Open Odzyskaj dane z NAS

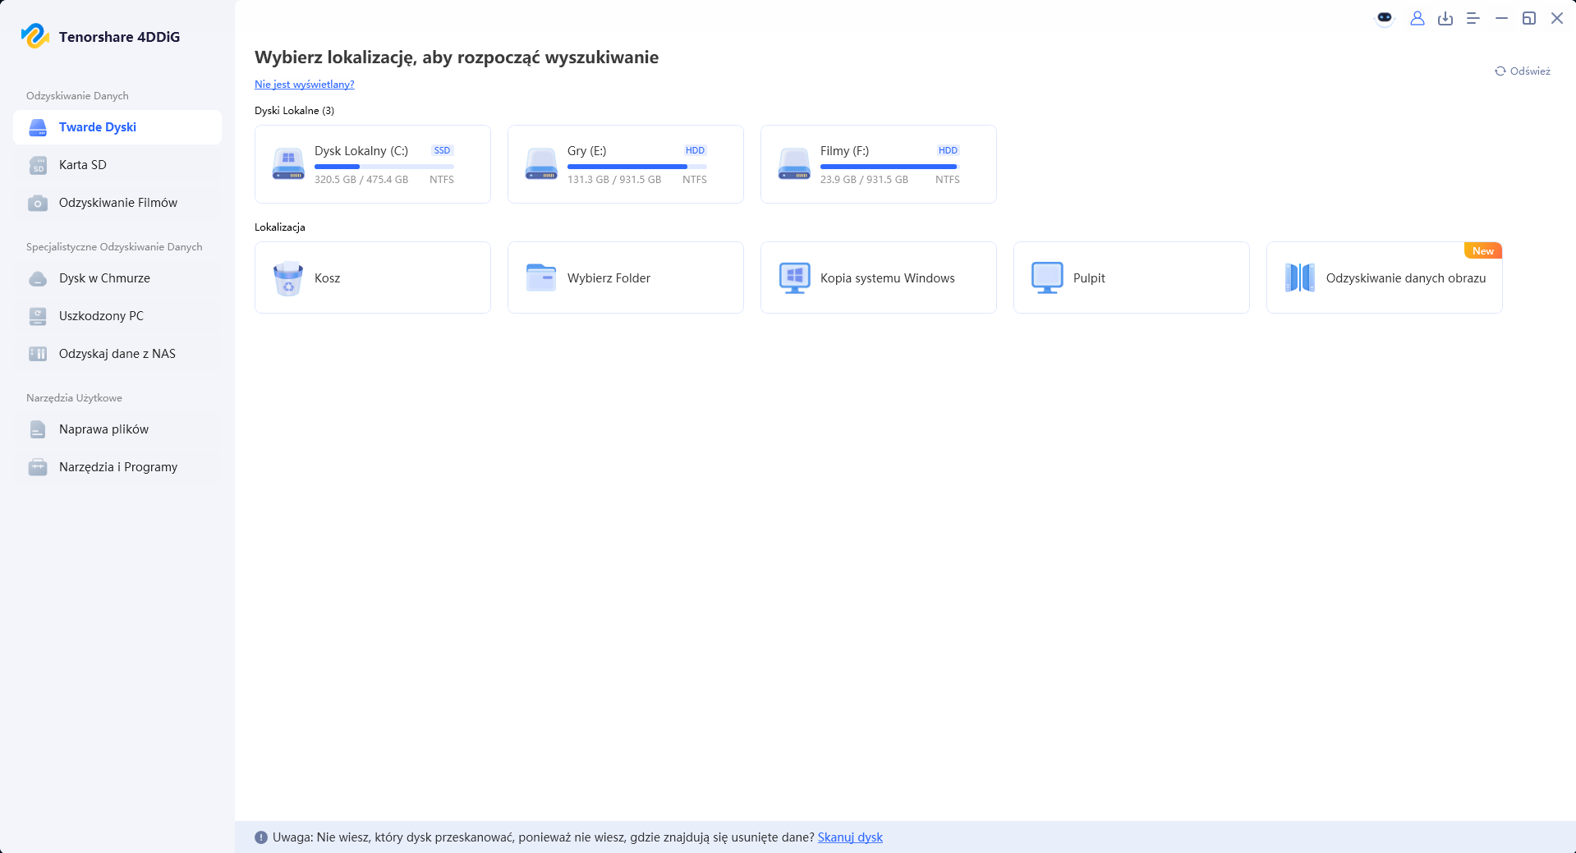tap(117, 354)
